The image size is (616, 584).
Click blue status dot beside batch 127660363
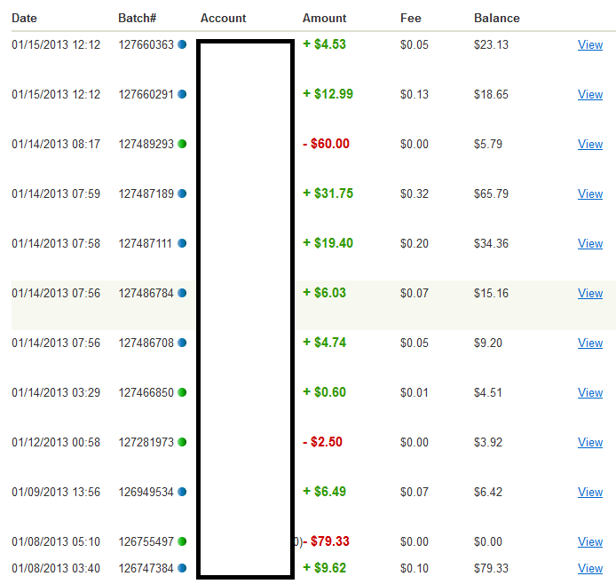coord(182,44)
